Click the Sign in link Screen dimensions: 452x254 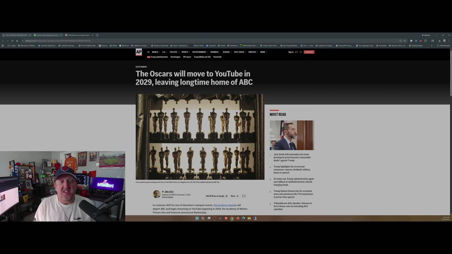(291, 52)
